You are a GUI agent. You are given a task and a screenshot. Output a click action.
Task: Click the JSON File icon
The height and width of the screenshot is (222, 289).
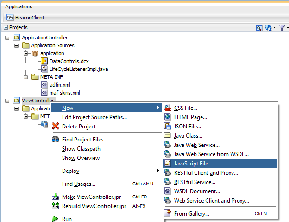[168, 126]
